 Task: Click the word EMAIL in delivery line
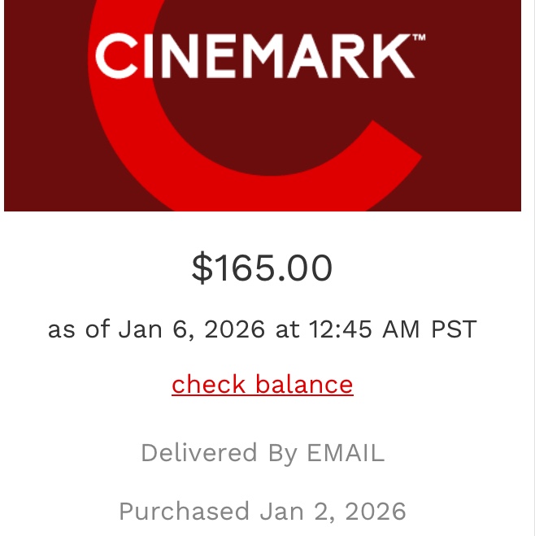point(345,453)
